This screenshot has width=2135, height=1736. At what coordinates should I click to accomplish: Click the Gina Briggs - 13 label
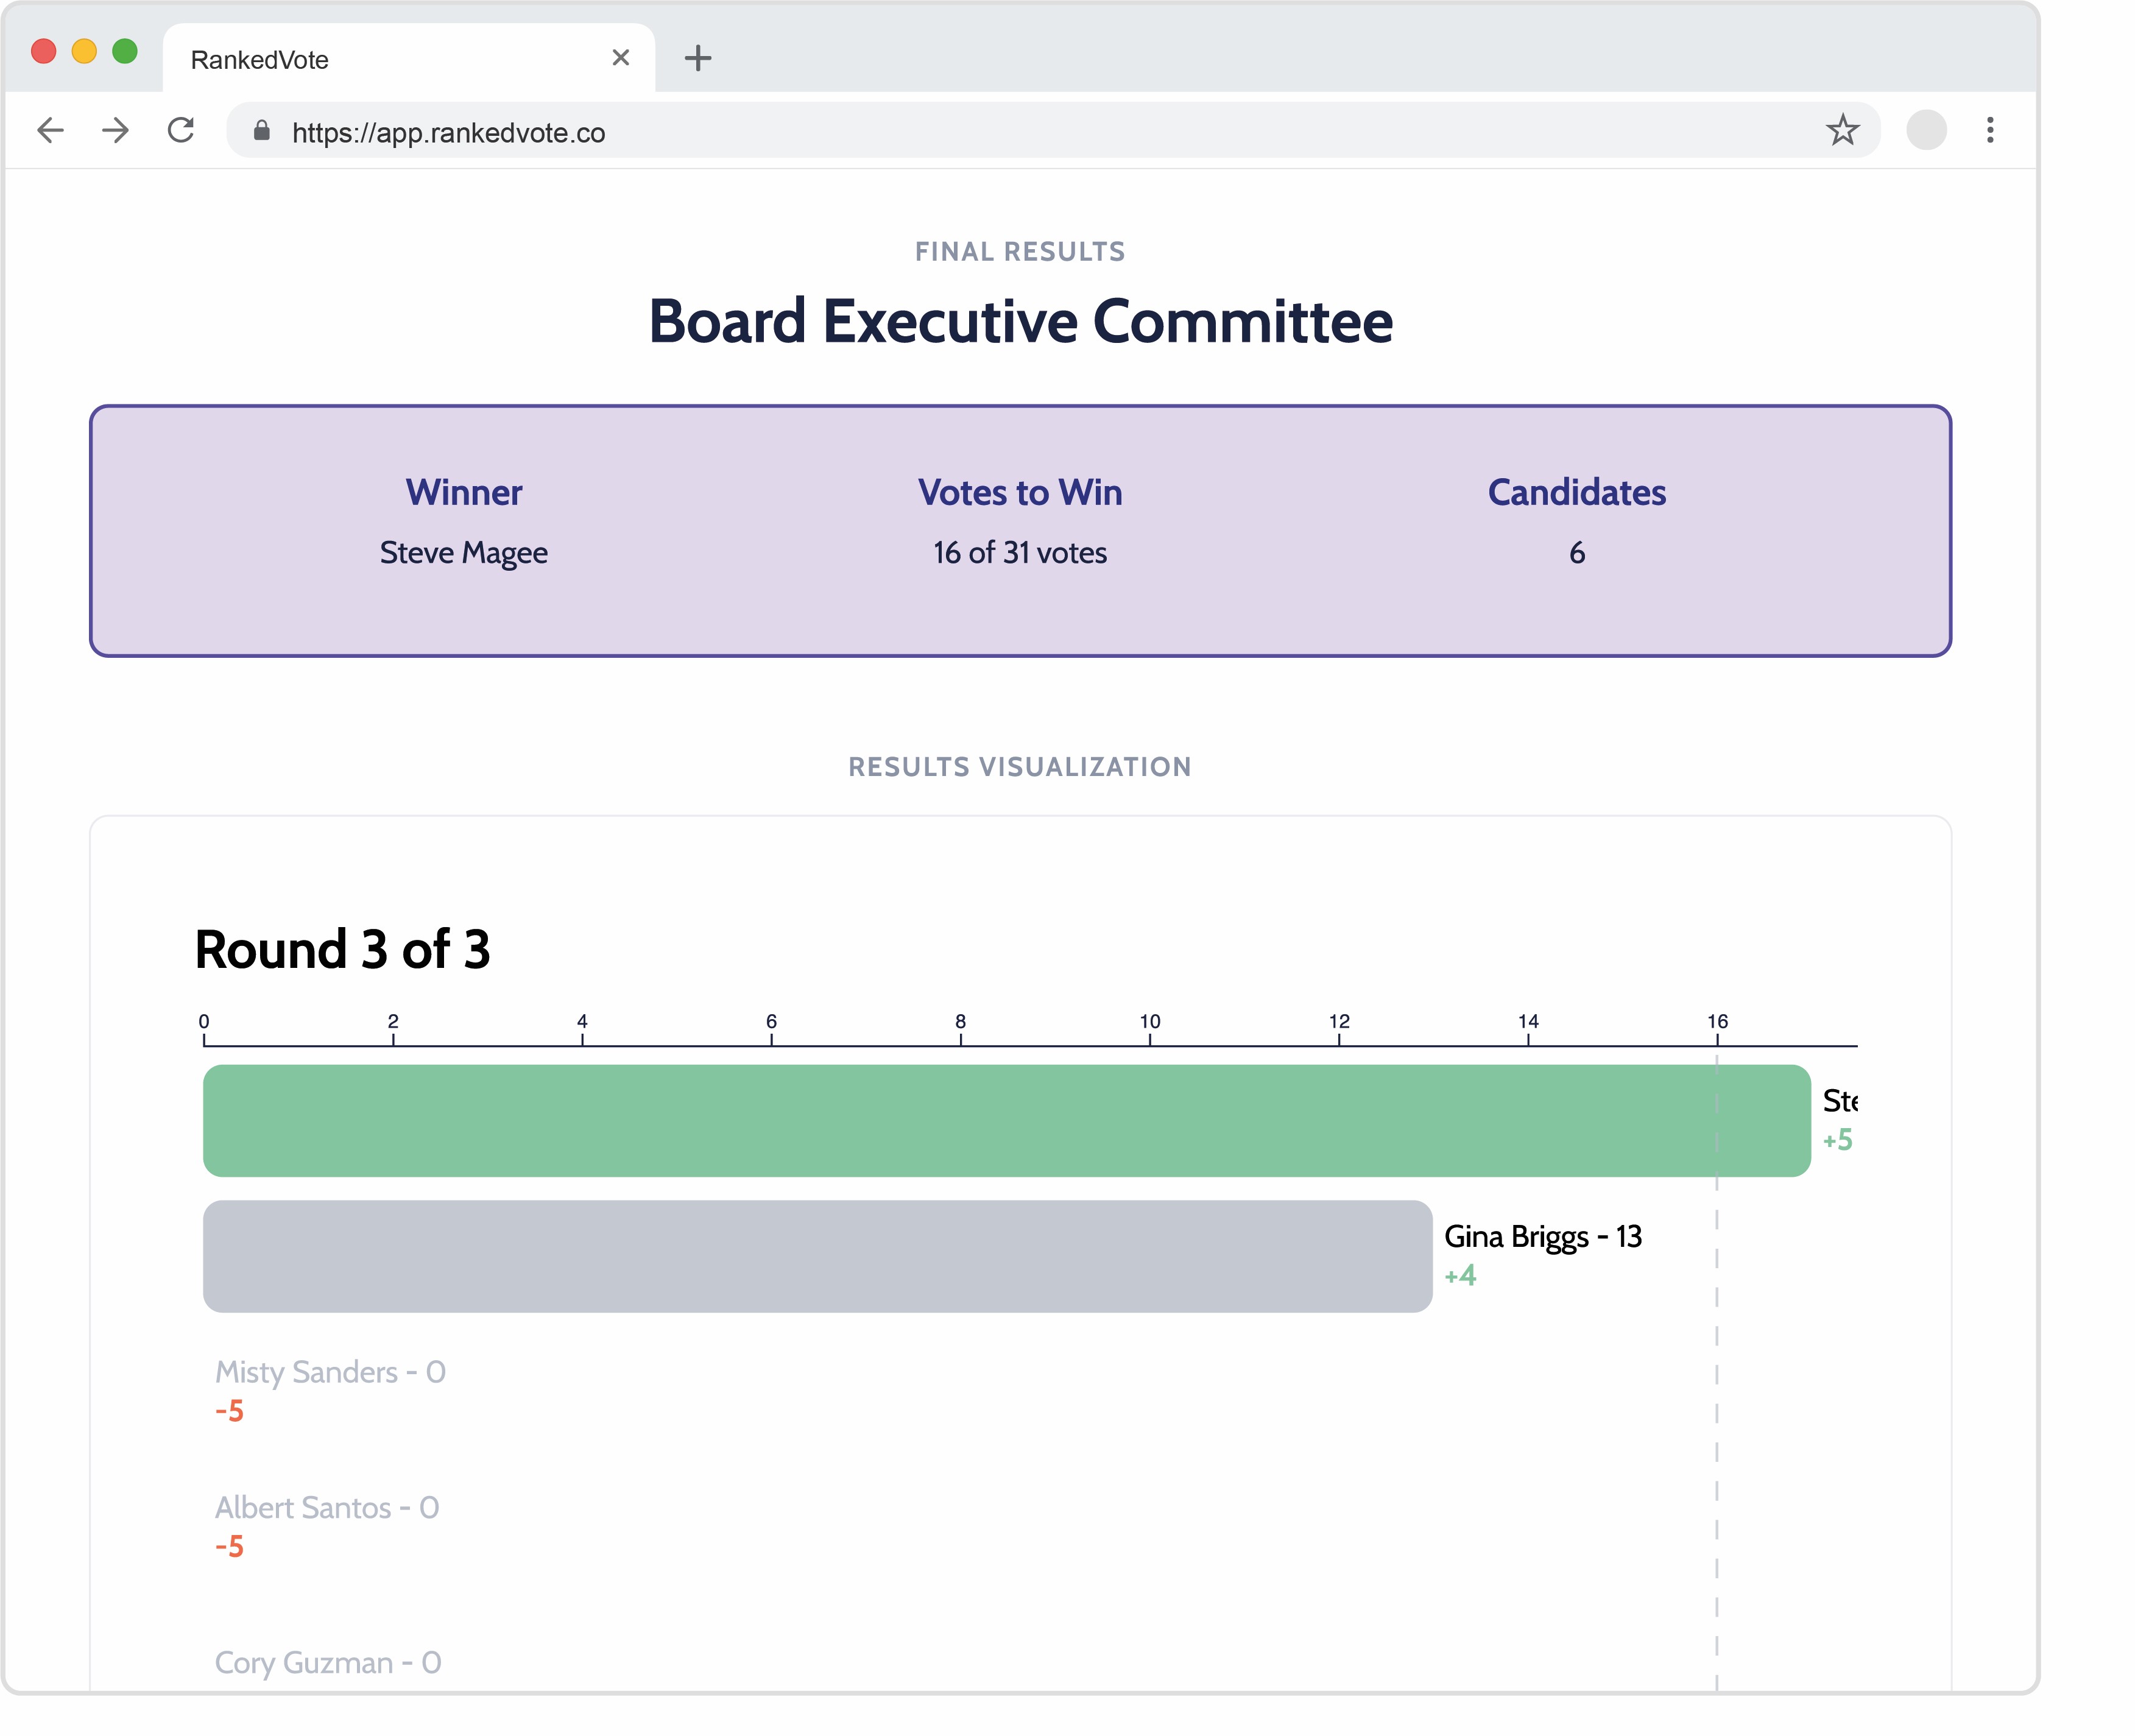[x=1542, y=1237]
